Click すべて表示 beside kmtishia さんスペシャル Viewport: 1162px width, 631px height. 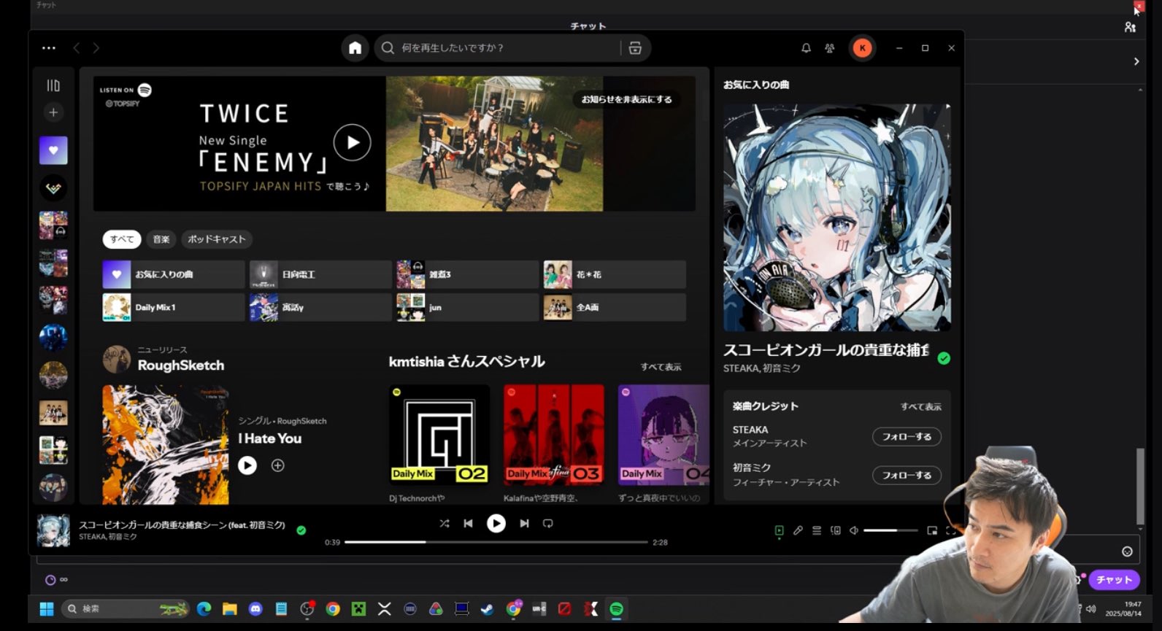click(661, 367)
